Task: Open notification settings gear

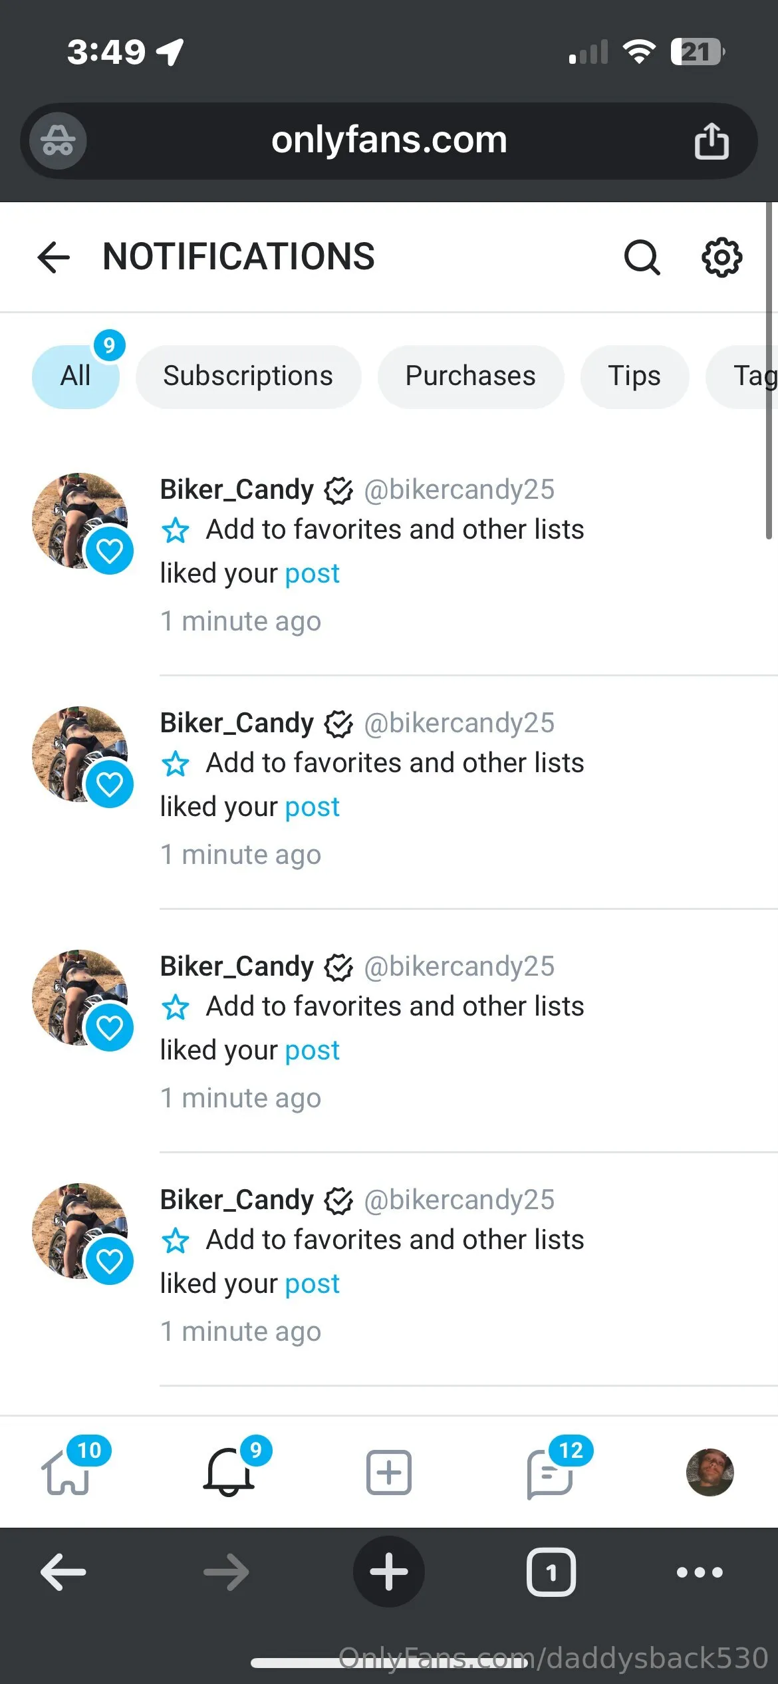Action: click(721, 257)
